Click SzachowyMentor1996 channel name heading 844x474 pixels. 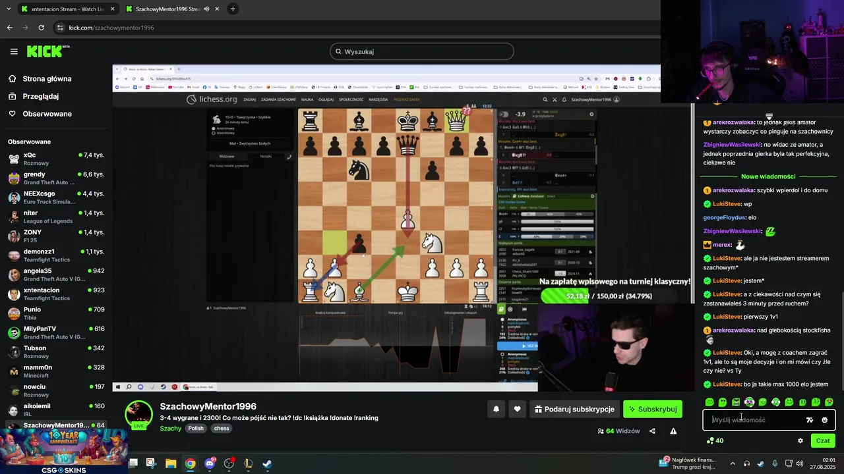click(x=208, y=406)
